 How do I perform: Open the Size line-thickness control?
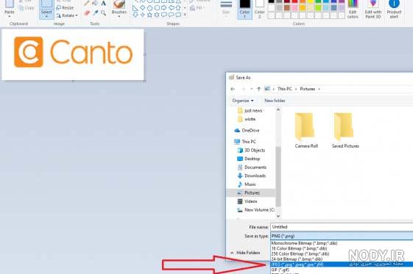(x=226, y=9)
